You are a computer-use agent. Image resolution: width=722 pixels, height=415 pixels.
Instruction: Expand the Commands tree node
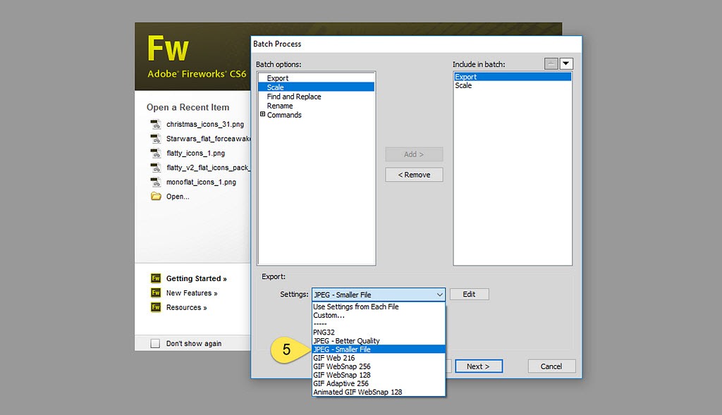pyautogui.click(x=262, y=114)
